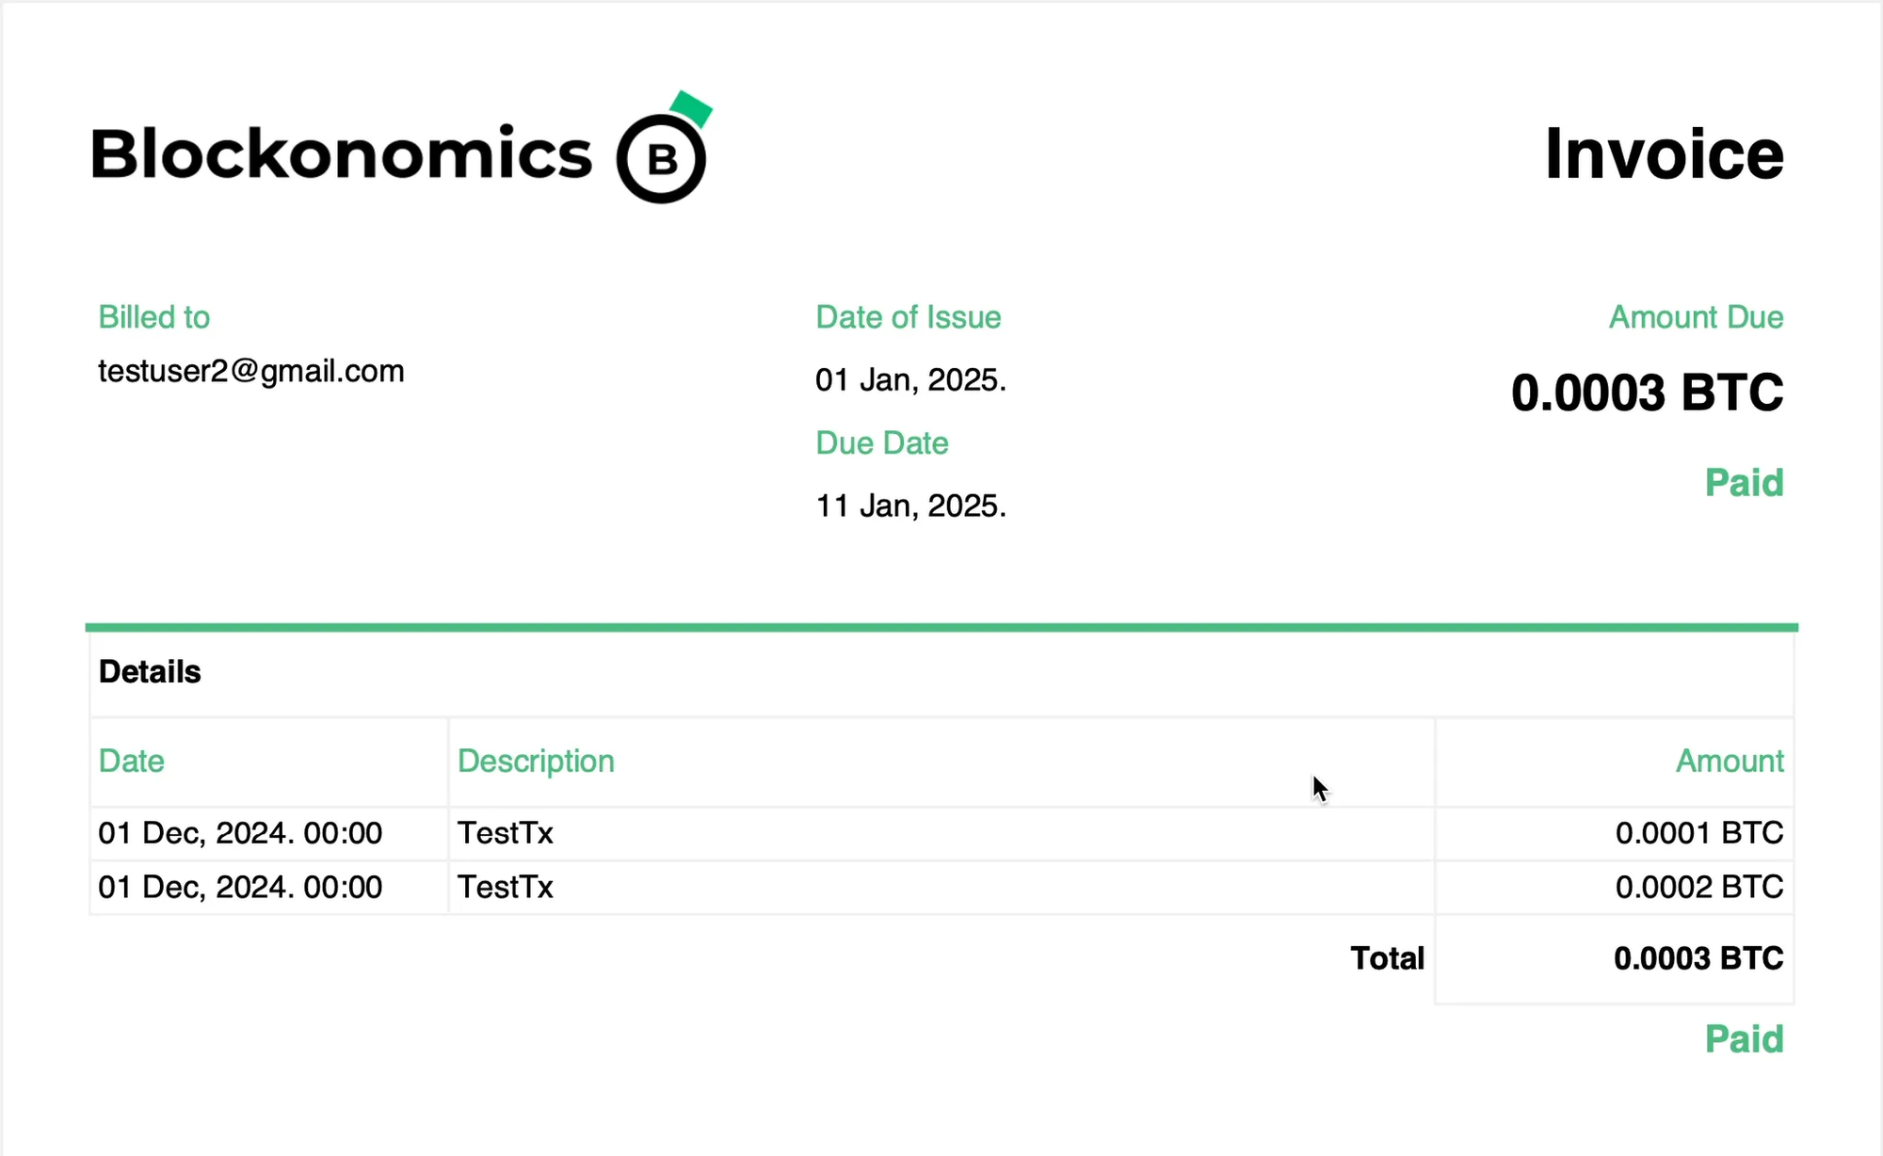
Task: Click the Description column header
Action: [x=536, y=761]
